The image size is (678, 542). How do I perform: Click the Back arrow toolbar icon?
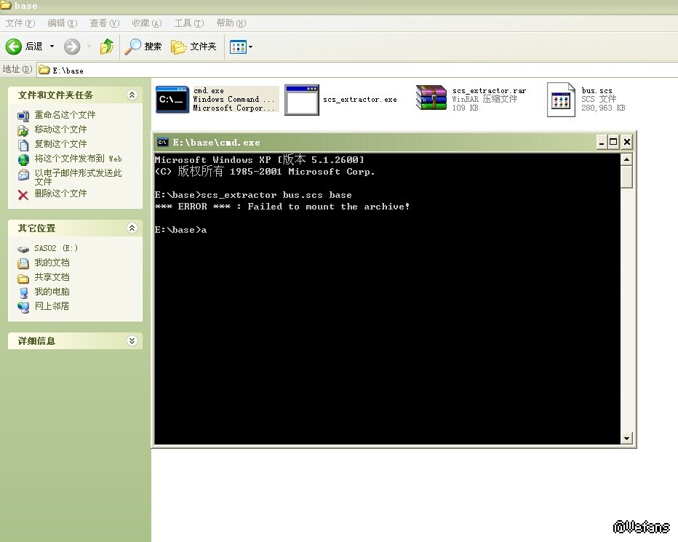click(x=14, y=47)
